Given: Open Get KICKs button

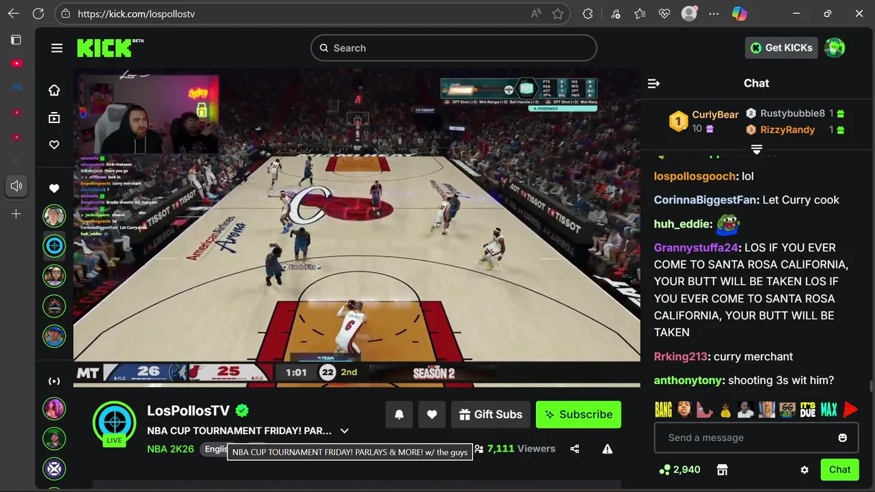Looking at the screenshot, I should [x=781, y=48].
